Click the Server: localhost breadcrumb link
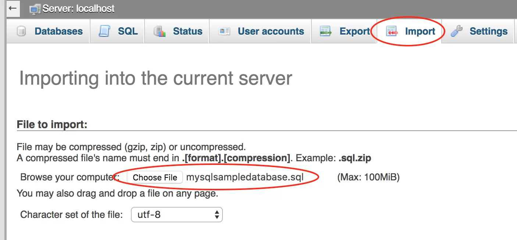Viewport: 517px width, 240px height. tap(78, 8)
